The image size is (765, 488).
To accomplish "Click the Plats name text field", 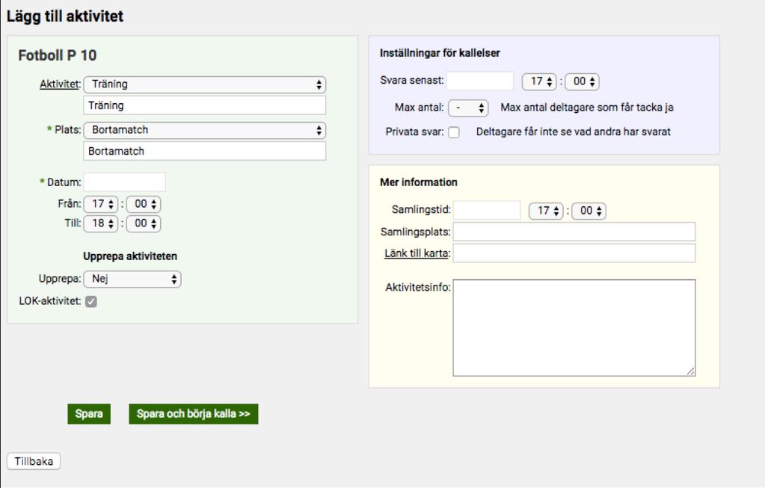I will 204,151.
